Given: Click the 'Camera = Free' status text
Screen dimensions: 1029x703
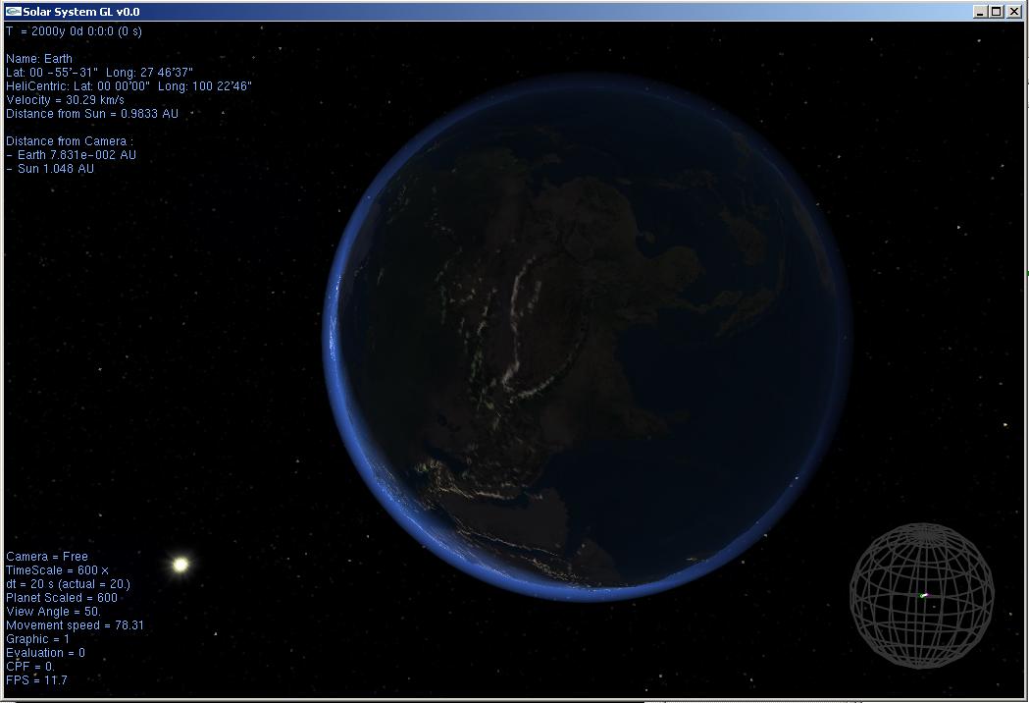Looking at the screenshot, I should pyautogui.click(x=46, y=557).
